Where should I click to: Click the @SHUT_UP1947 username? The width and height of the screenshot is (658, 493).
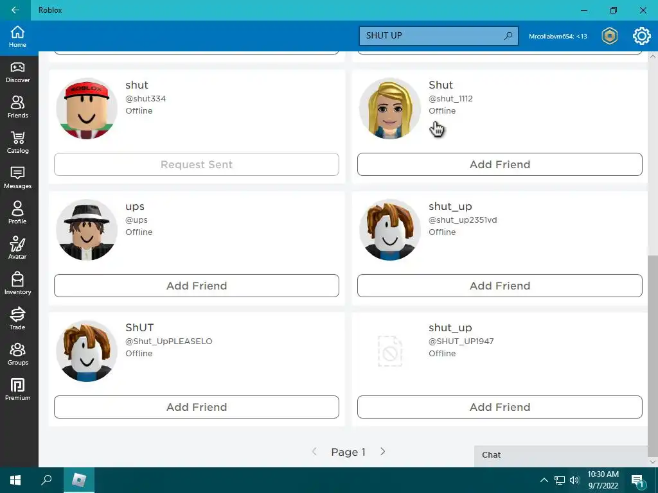point(461,342)
